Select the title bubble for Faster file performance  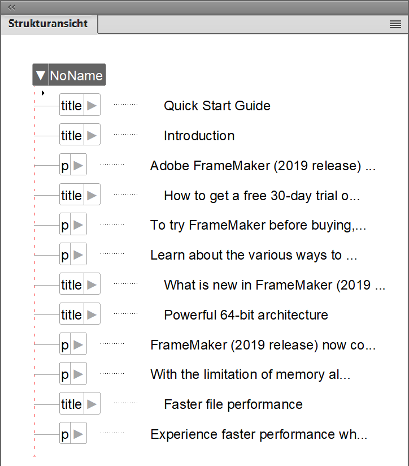click(x=71, y=404)
